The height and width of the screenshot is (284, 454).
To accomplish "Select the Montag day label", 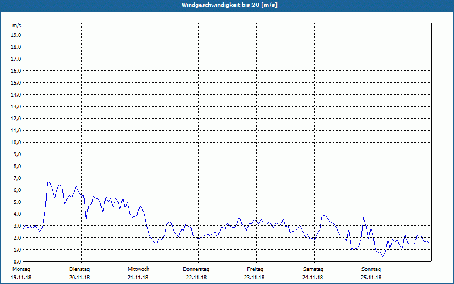I will pos(21,269).
